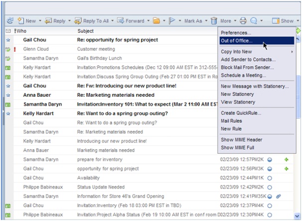Expand the chat bubble dropdown arrow

pos(262,20)
